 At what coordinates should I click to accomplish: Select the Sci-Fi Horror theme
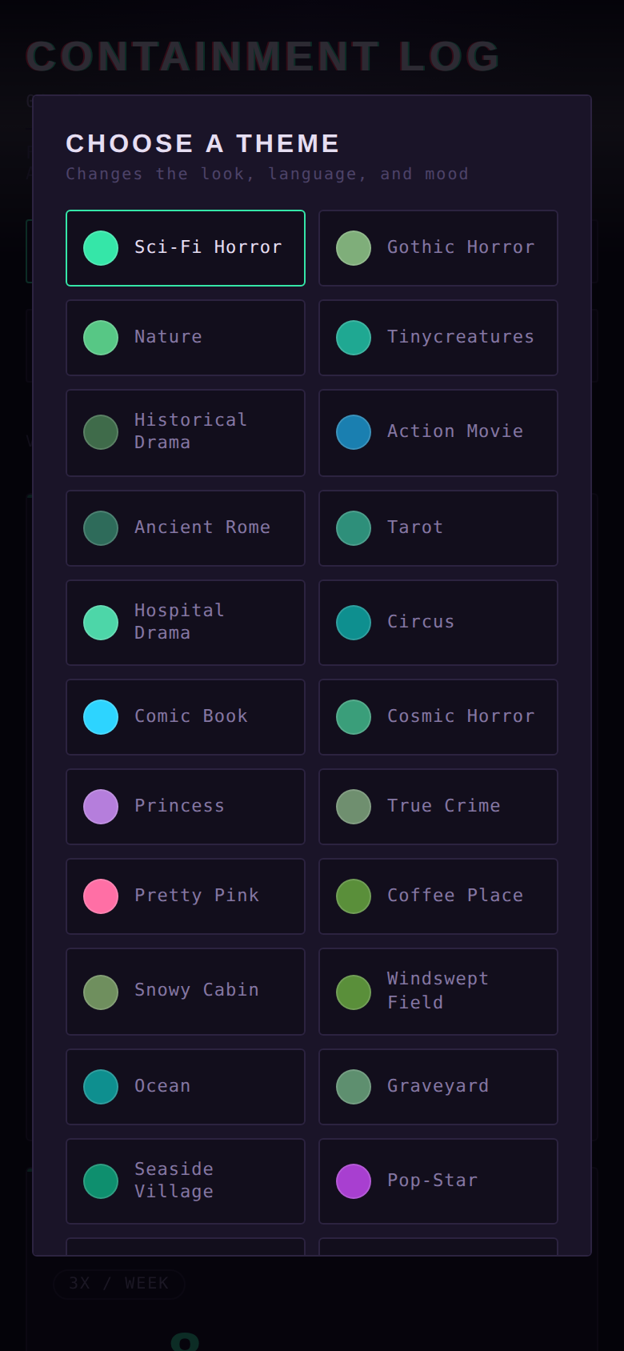point(186,248)
